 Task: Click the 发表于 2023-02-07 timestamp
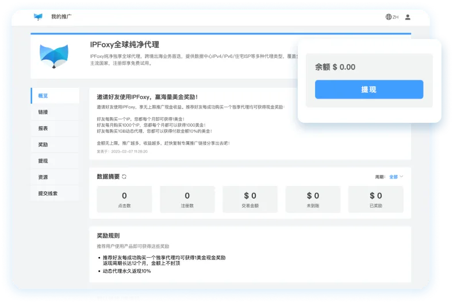pos(122,151)
